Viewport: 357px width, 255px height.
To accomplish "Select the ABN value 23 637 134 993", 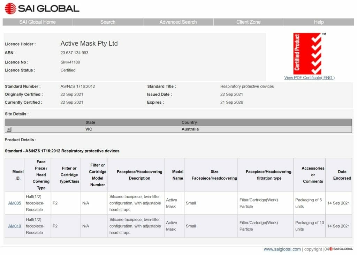I will (74, 53).
